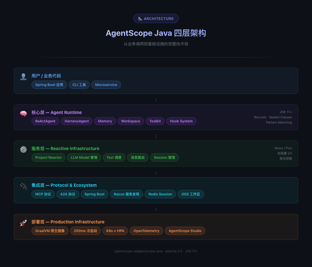Select the K8s + HPA tag
The height and width of the screenshot is (267, 312).
pyautogui.click(x=115, y=231)
